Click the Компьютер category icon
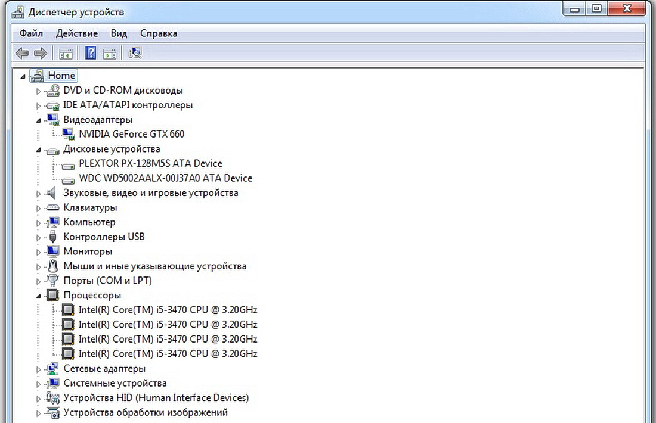656x423 pixels. 52,222
